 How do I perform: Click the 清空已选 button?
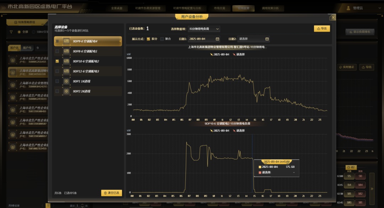111,193
